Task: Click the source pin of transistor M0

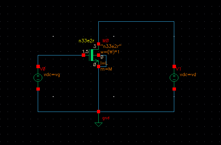Action: click(x=98, y=66)
